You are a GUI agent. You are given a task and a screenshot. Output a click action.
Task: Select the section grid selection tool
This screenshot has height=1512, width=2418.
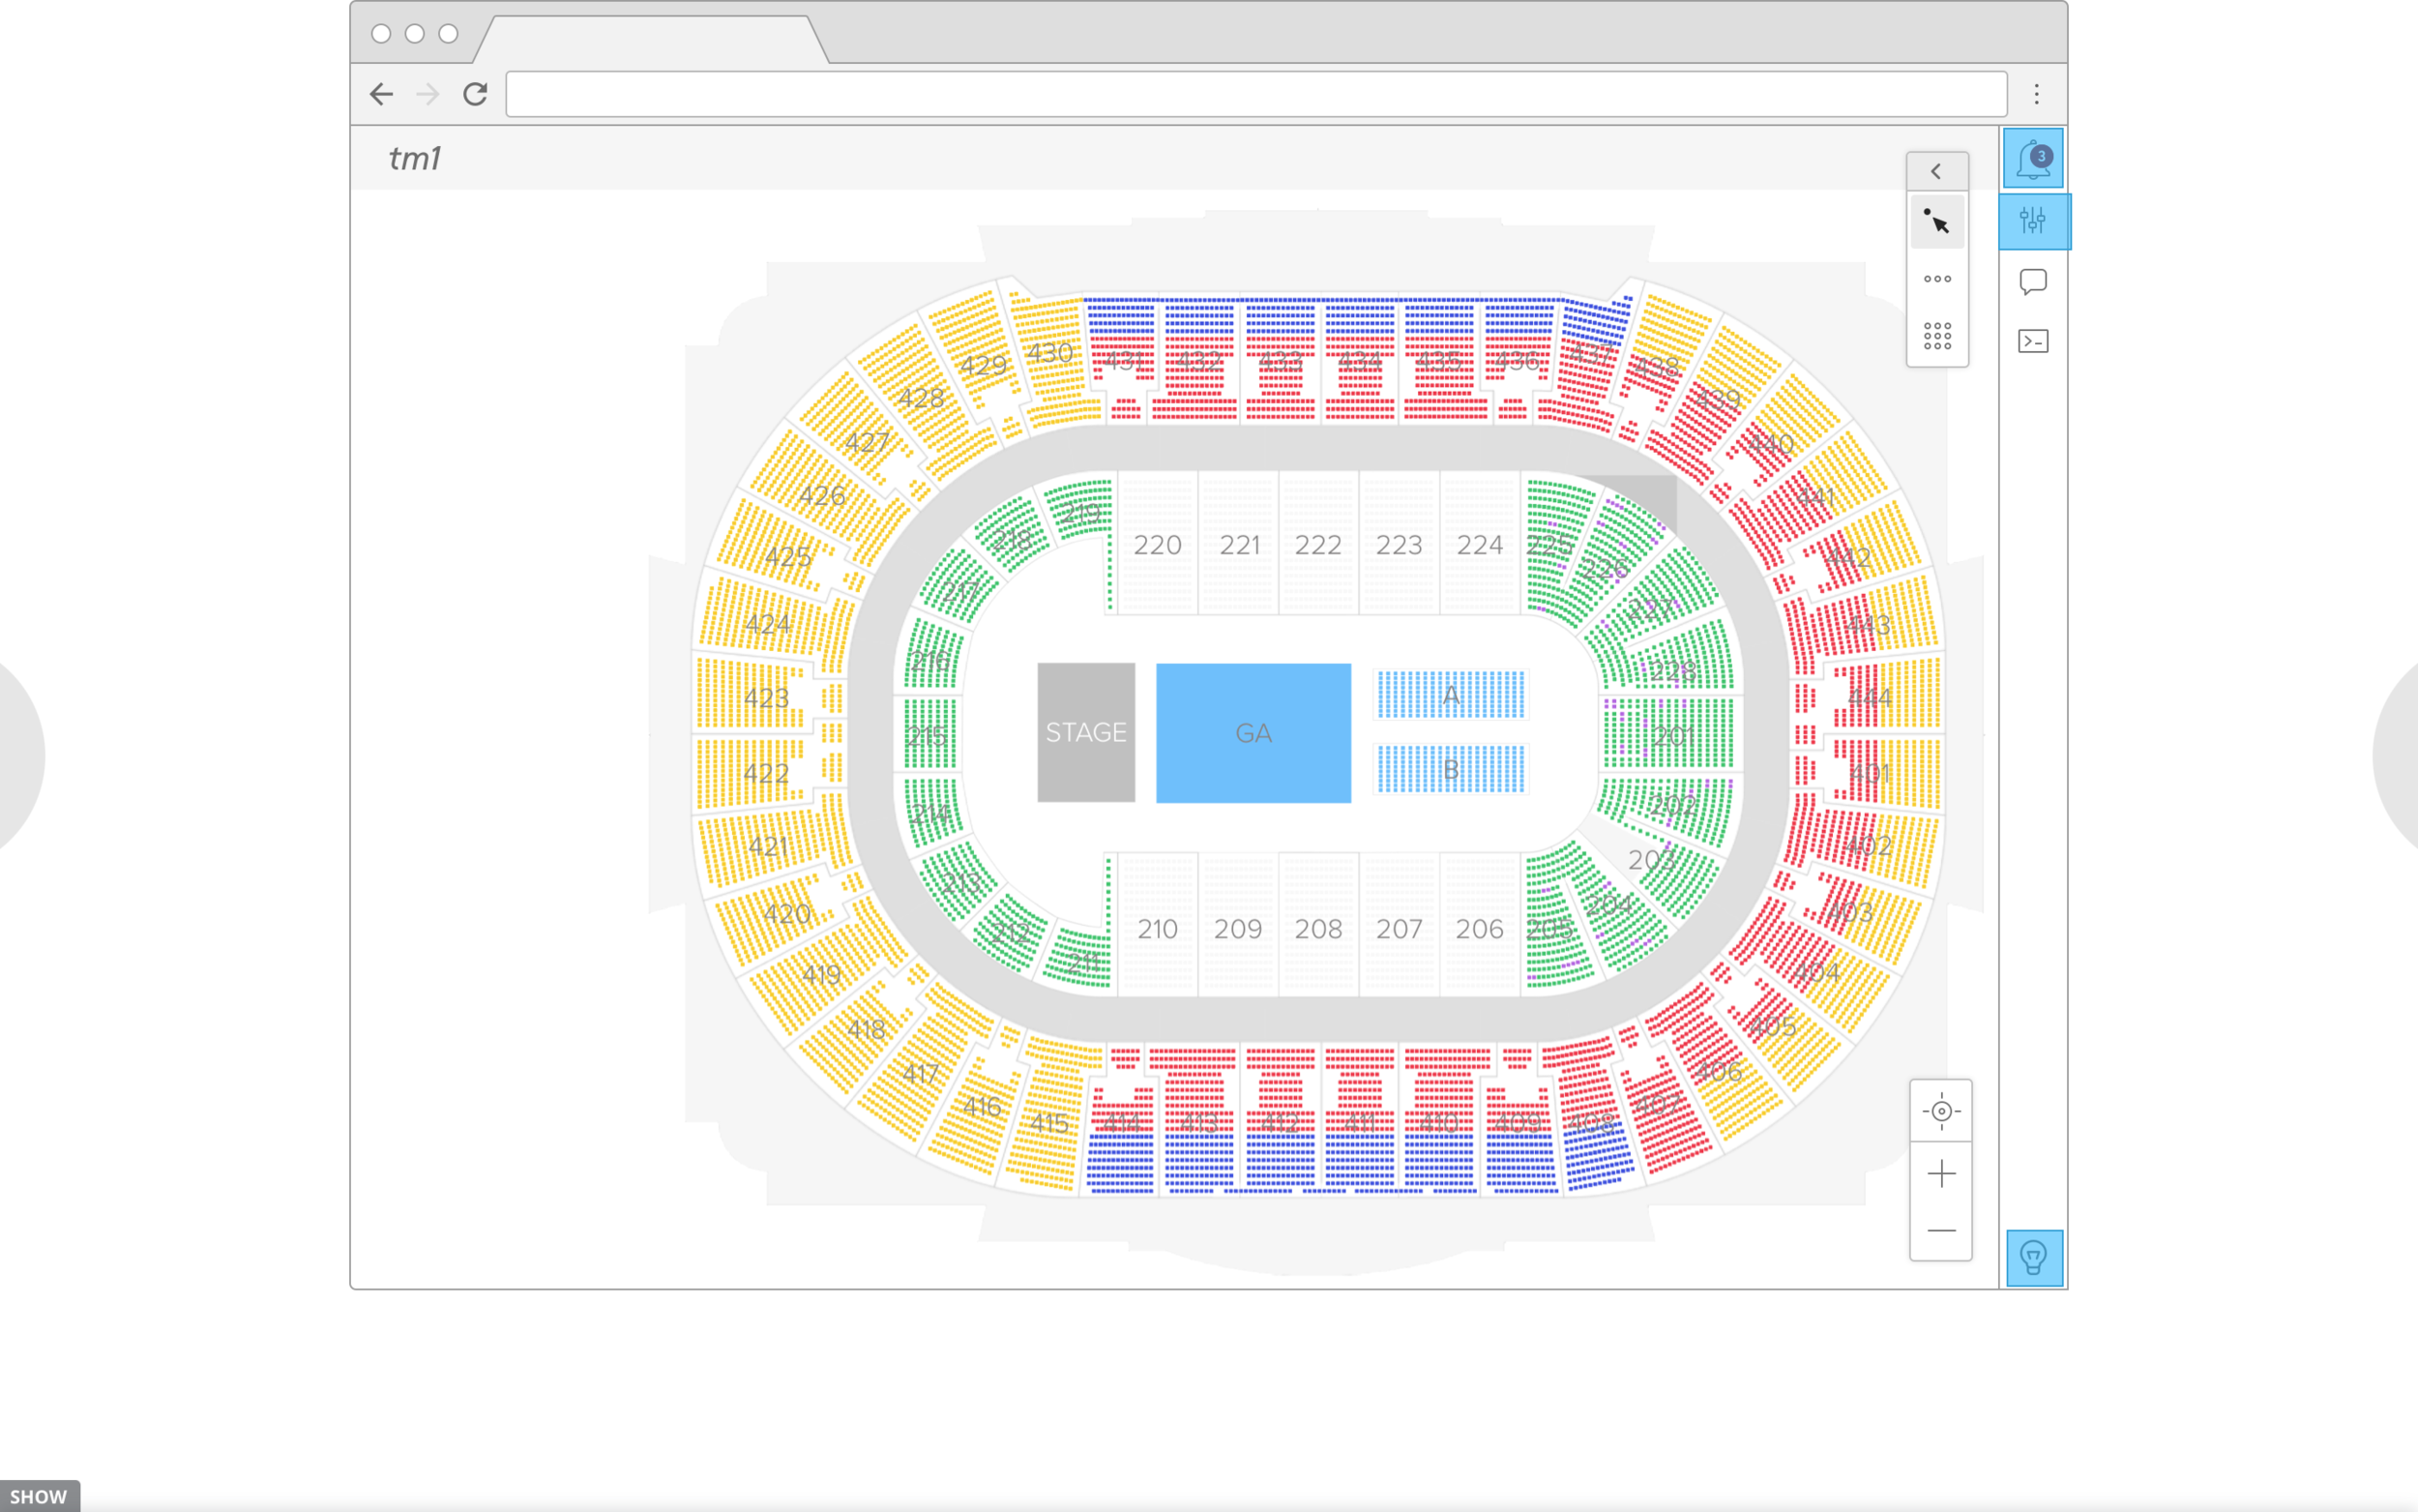[1936, 335]
